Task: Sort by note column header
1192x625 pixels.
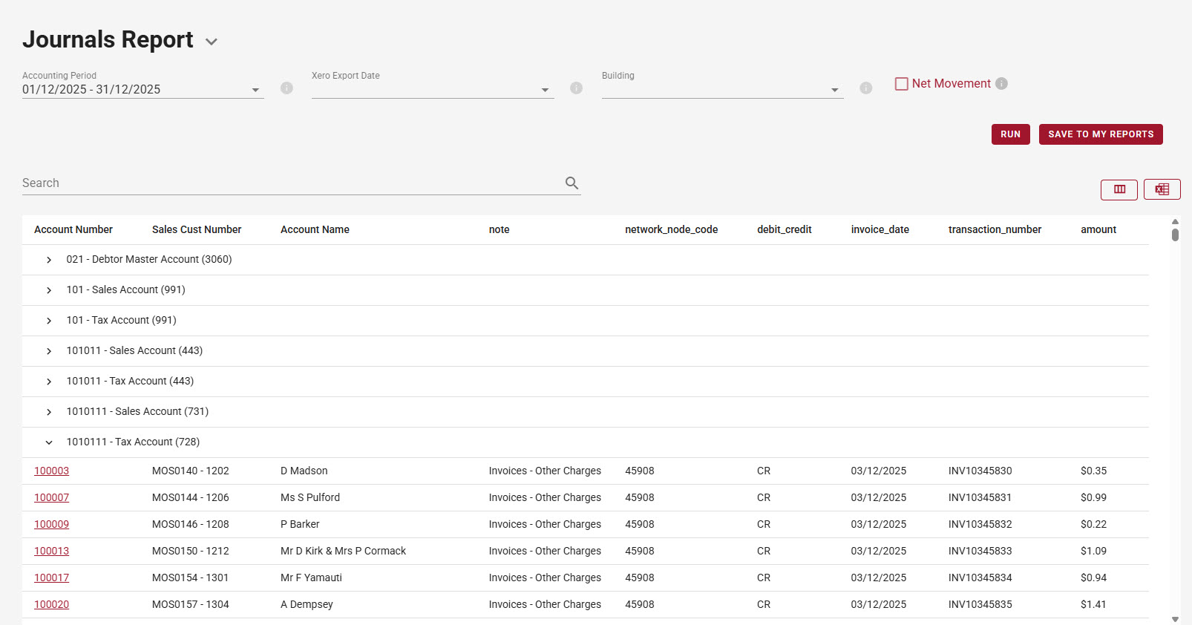Action: tap(499, 229)
